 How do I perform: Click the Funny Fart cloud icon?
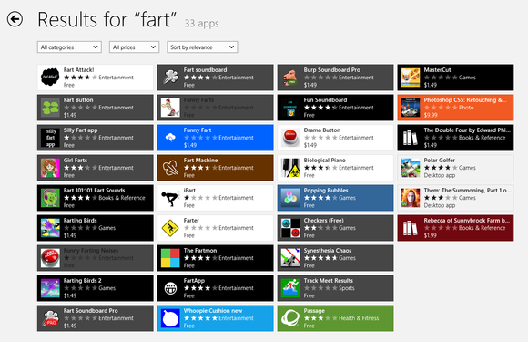point(170,138)
